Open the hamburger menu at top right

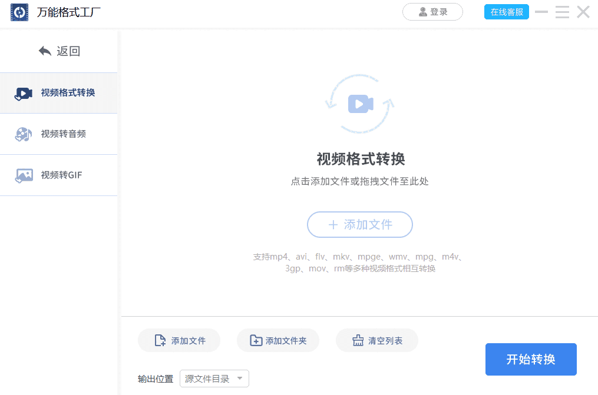click(561, 12)
